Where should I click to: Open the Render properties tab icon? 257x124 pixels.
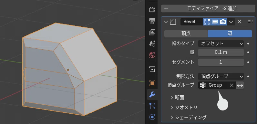click(152, 9)
